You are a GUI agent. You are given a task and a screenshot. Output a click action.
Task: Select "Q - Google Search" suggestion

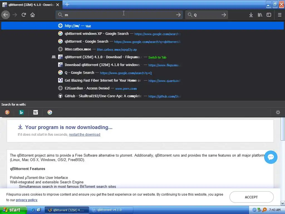142,73
